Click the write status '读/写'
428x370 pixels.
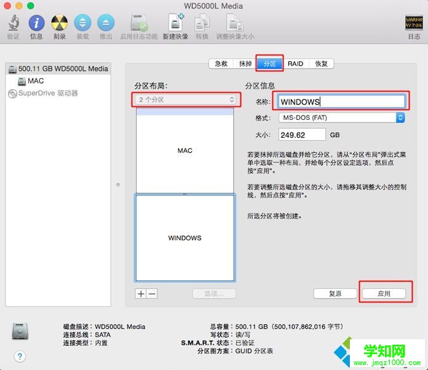click(243, 335)
